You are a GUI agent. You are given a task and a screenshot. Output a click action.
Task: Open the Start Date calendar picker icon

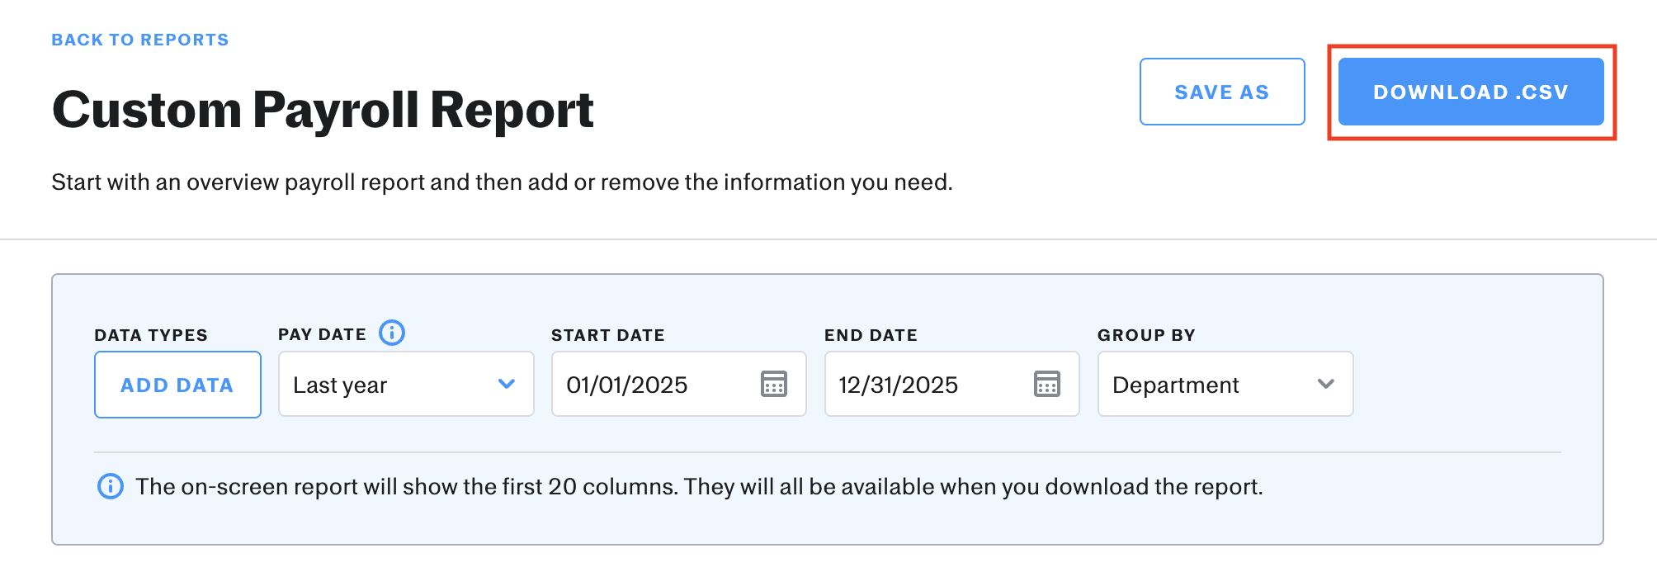pos(773,384)
